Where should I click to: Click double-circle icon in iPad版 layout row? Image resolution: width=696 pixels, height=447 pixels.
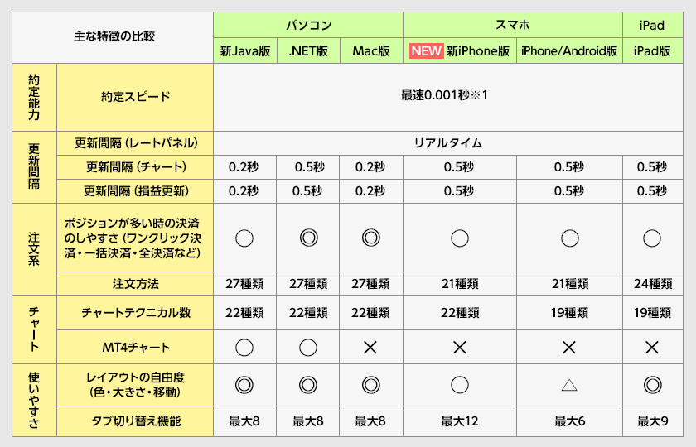tap(652, 384)
